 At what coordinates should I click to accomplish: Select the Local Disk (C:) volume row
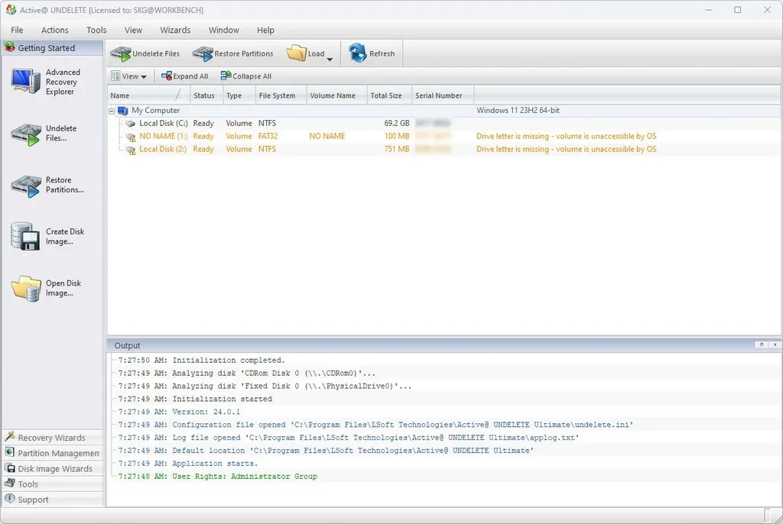pyautogui.click(x=443, y=123)
